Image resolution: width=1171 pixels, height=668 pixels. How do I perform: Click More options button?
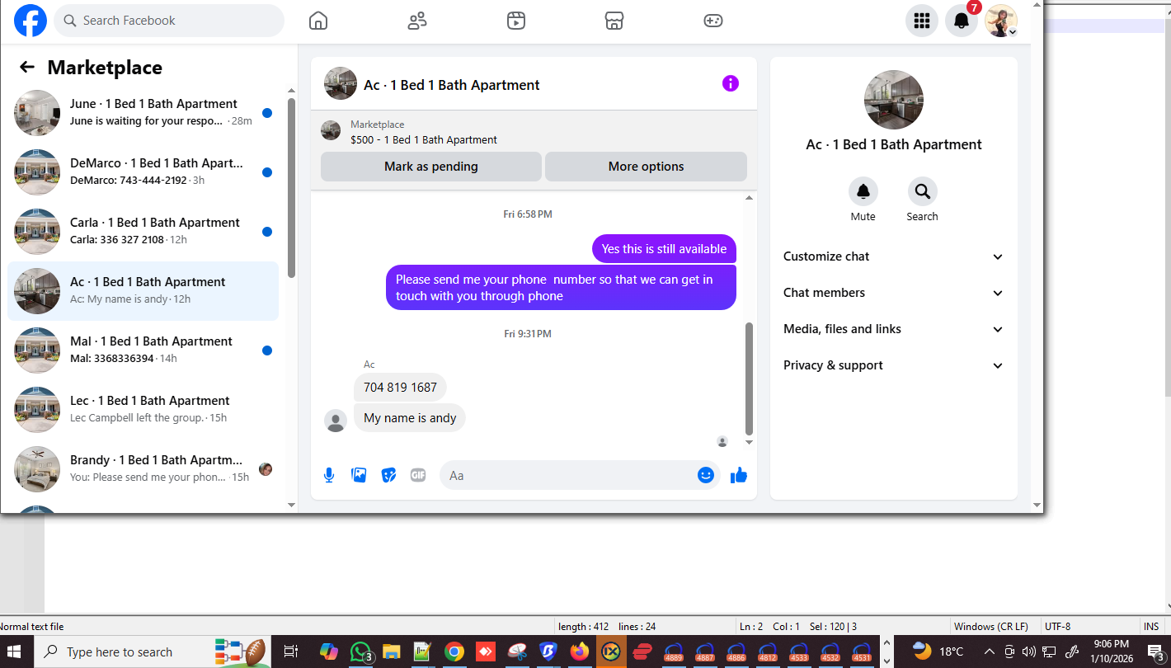[x=646, y=167]
